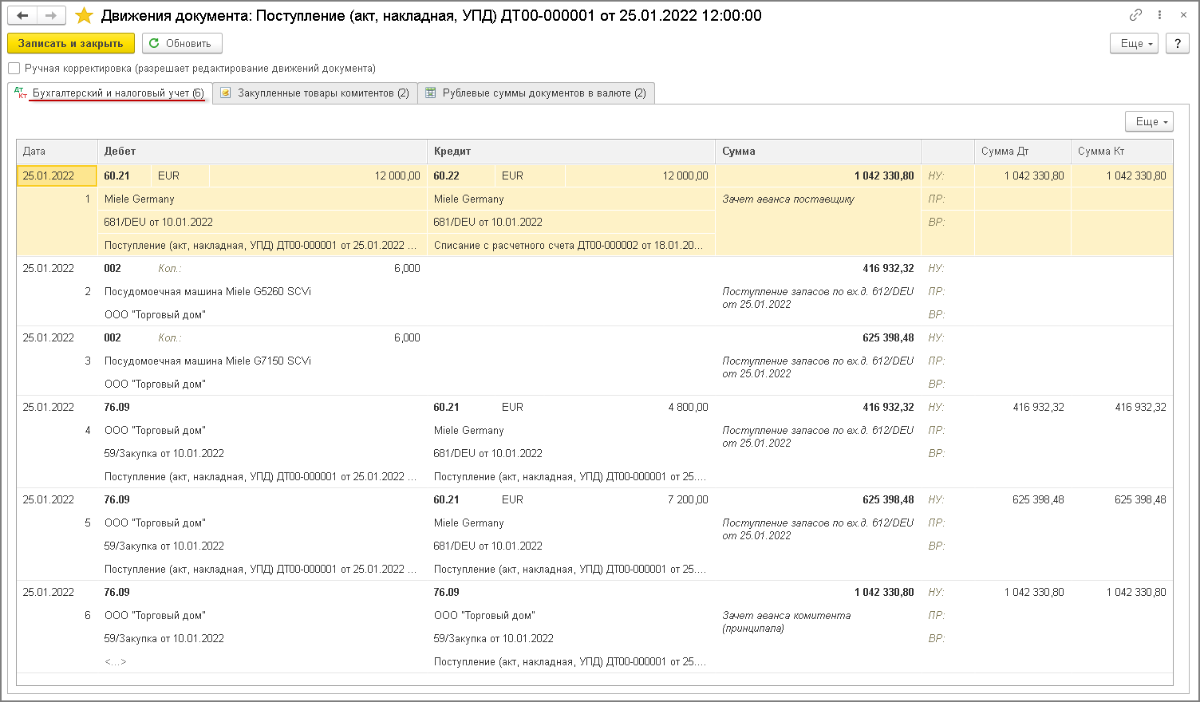Click the Сумма Дт column header
This screenshot has width=1200, height=702.
[x=1023, y=151]
